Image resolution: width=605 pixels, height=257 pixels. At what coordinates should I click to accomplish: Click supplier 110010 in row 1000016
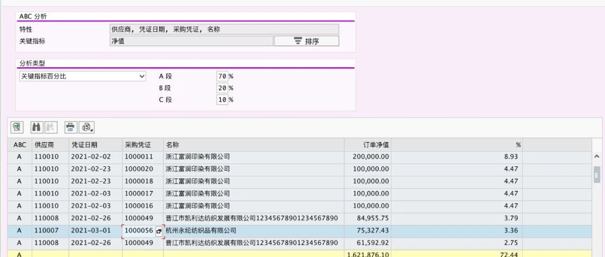[x=50, y=206]
